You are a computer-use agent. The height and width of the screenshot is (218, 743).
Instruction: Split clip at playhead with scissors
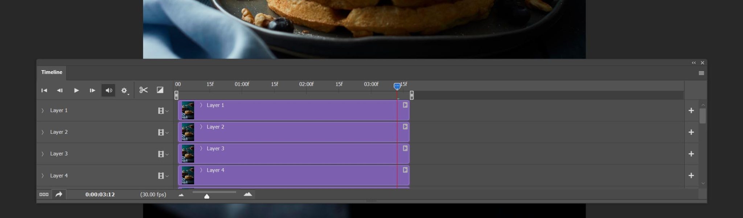[144, 90]
